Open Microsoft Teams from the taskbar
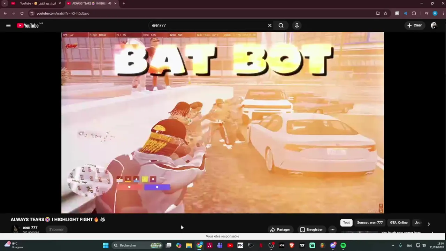 click(x=220, y=245)
